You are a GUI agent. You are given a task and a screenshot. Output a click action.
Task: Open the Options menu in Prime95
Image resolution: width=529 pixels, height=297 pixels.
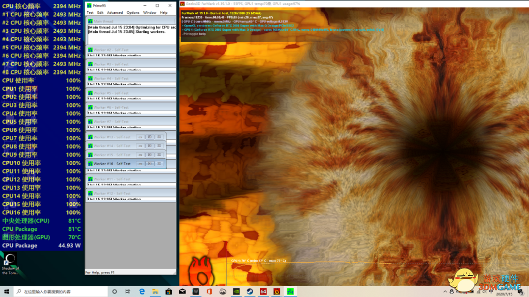(133, 12)
